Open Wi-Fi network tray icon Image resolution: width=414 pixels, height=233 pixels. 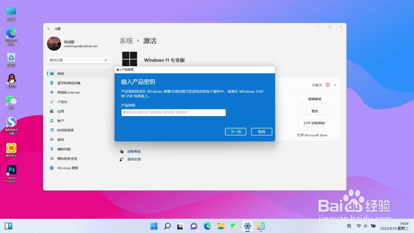click(x=359, y=226)
